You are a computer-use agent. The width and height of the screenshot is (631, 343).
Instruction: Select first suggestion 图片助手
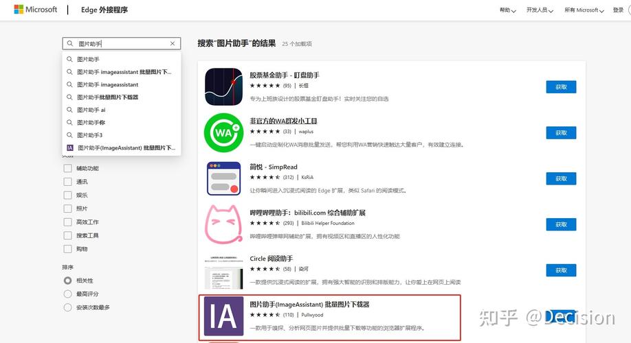121,59
